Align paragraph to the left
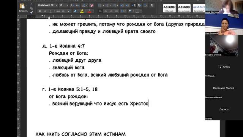This screenshot has width=243, height=137. [100, 11]
